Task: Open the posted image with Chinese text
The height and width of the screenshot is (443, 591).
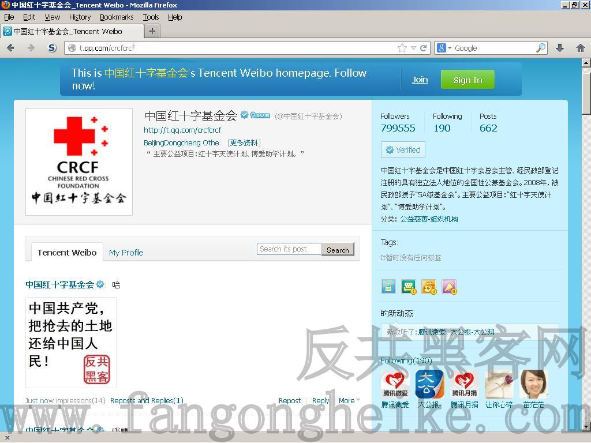Action: tap(71, 343)
